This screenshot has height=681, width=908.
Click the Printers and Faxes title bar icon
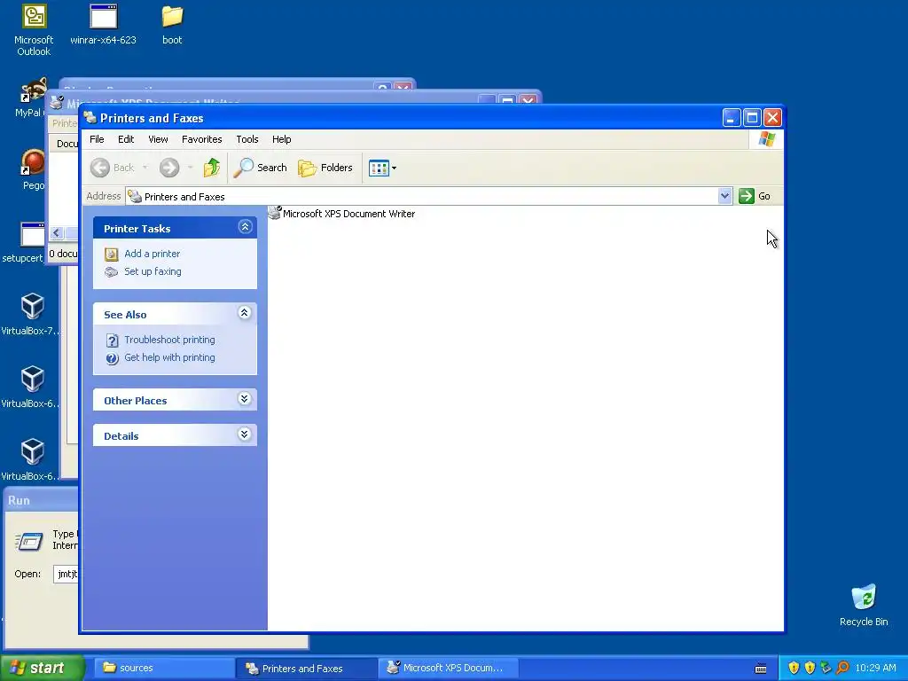[x=90, y=118]
